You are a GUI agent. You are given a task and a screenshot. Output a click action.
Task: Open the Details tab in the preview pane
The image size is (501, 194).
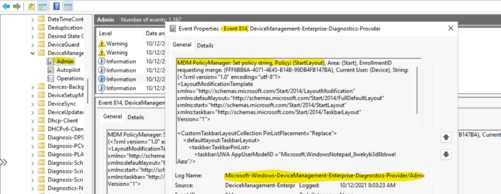pos(136,117)
